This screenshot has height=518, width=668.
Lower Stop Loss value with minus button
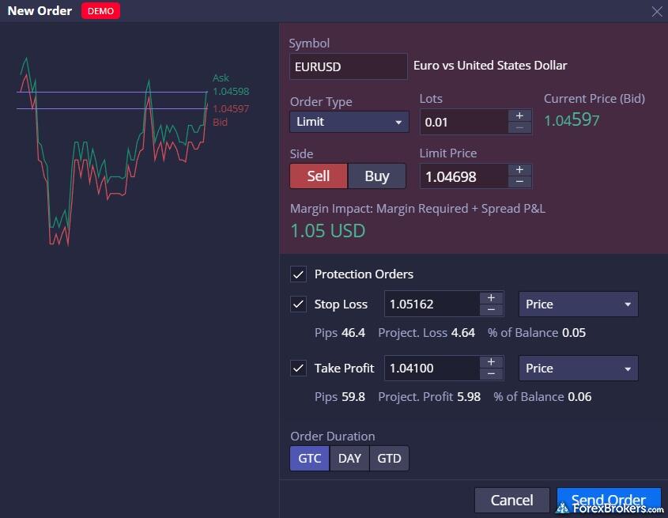491,310
